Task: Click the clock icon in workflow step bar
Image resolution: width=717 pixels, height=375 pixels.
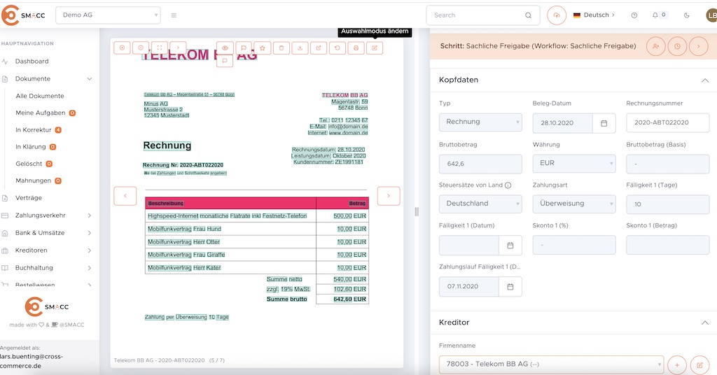Action: click(x=677, y=46)
